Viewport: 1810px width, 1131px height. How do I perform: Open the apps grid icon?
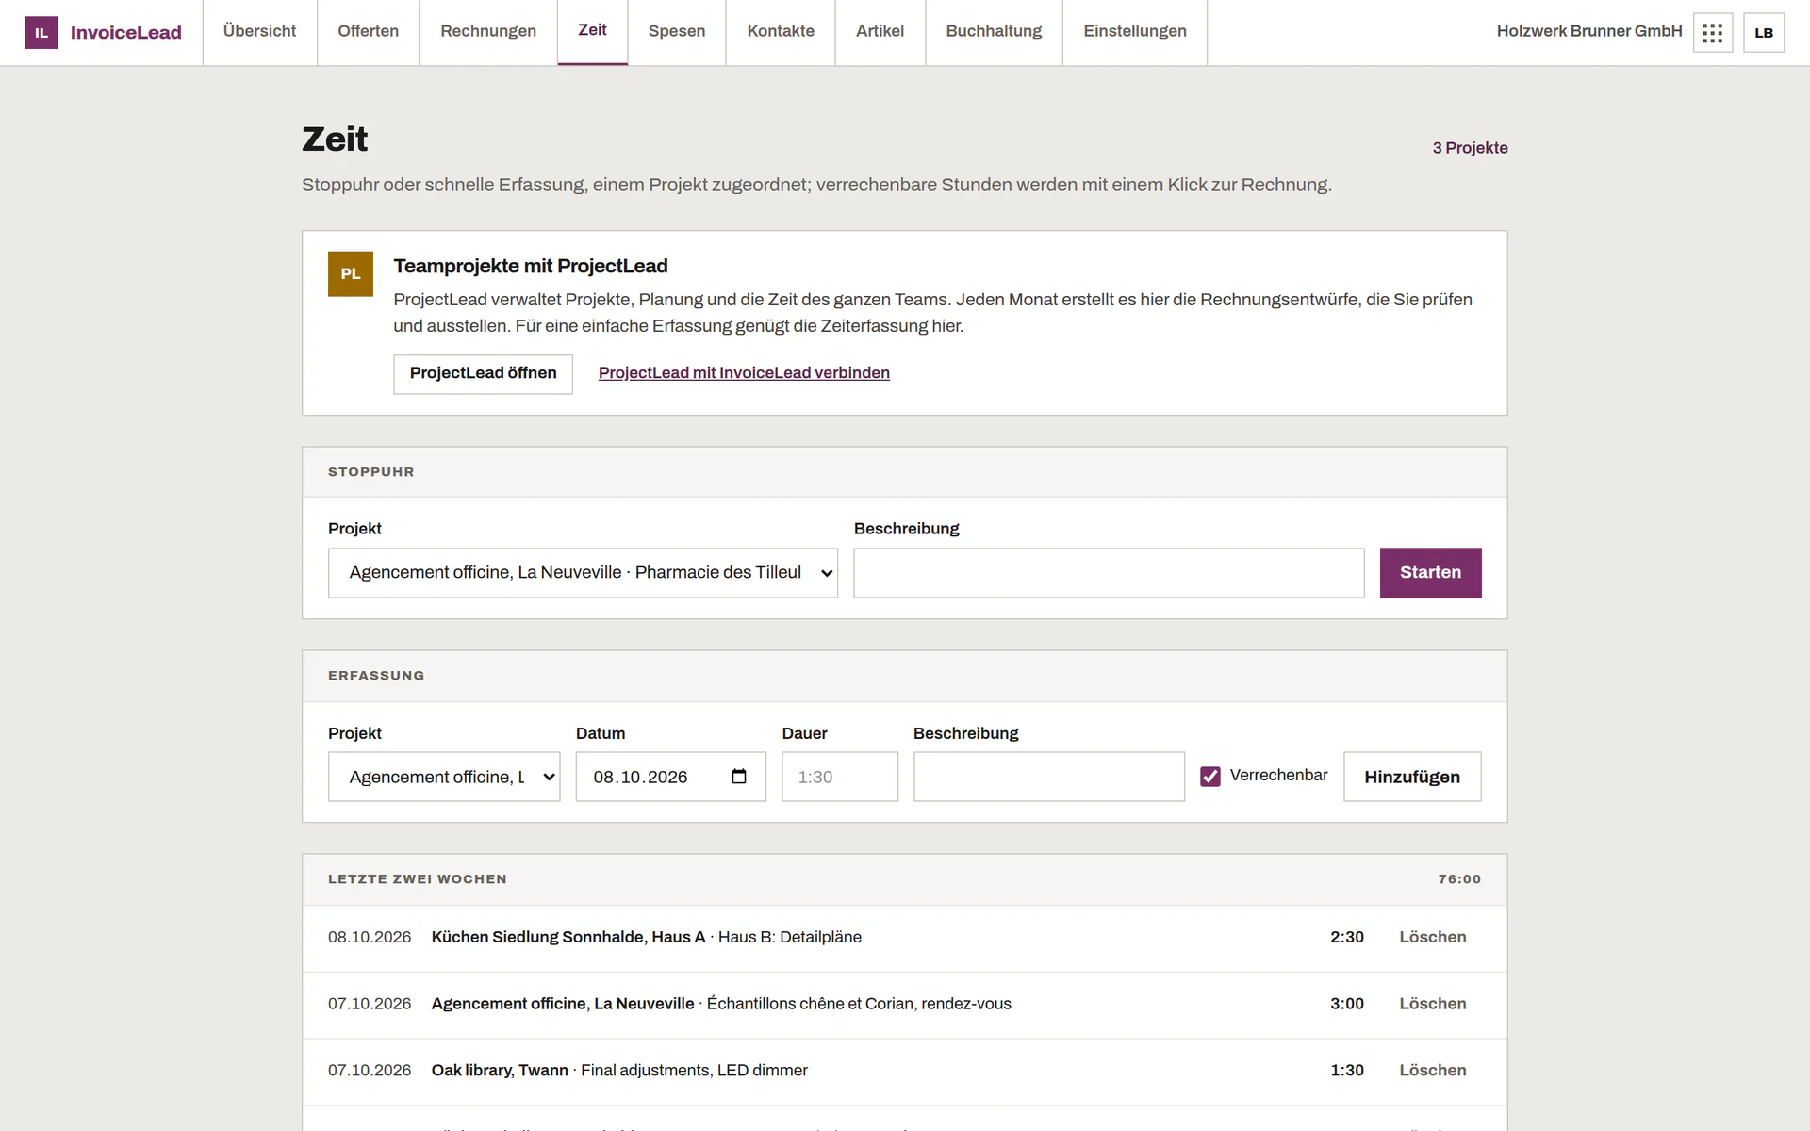[1713, 33]
